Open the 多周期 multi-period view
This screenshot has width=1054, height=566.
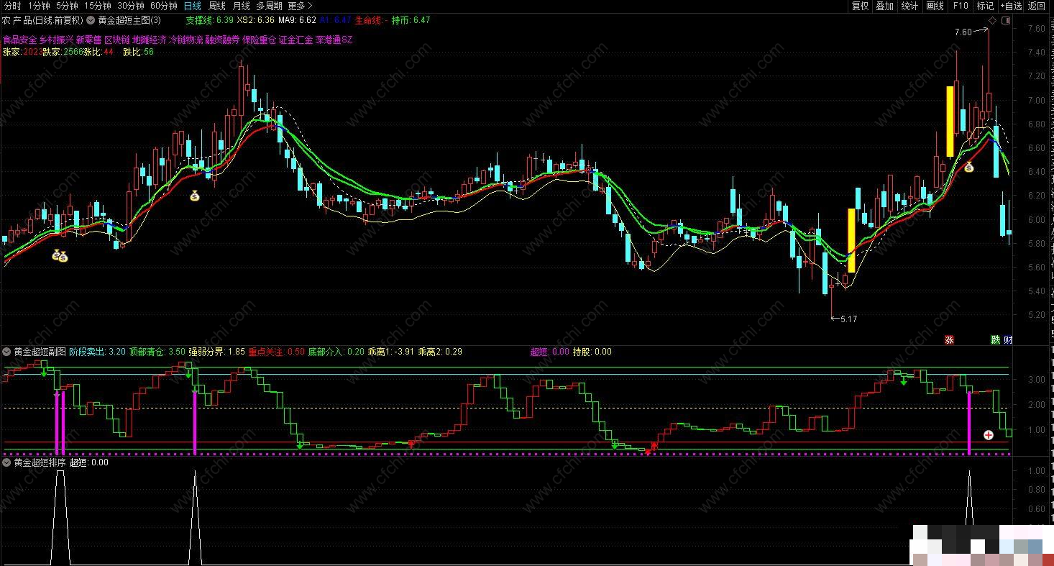click(269, 6)
